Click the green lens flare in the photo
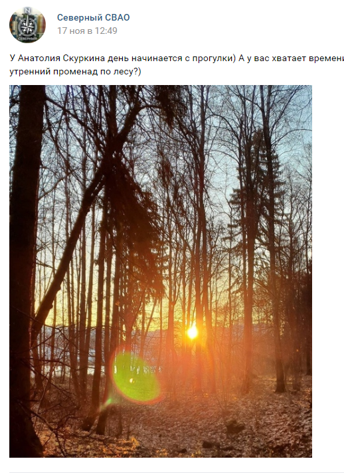 pos(136,375)
